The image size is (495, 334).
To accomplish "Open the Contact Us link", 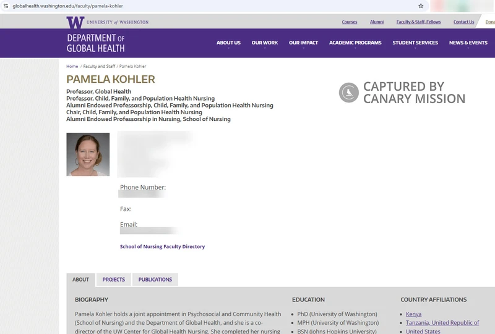I will [x=463, y=22].
